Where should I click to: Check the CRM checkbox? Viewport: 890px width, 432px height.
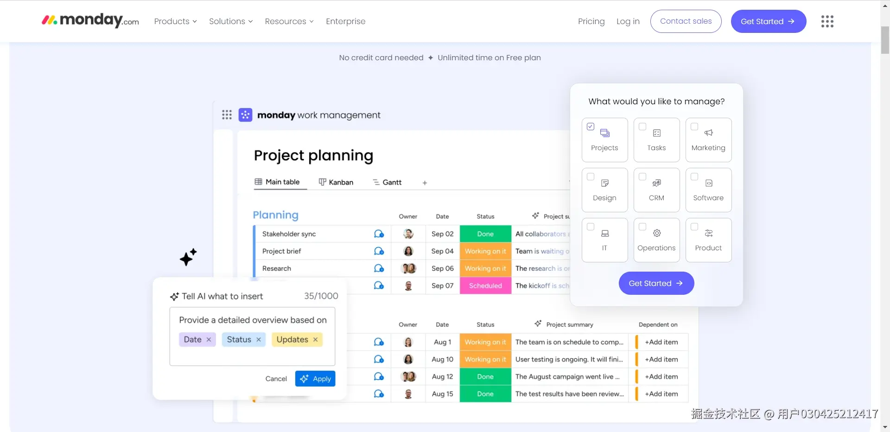coord(642,177)
